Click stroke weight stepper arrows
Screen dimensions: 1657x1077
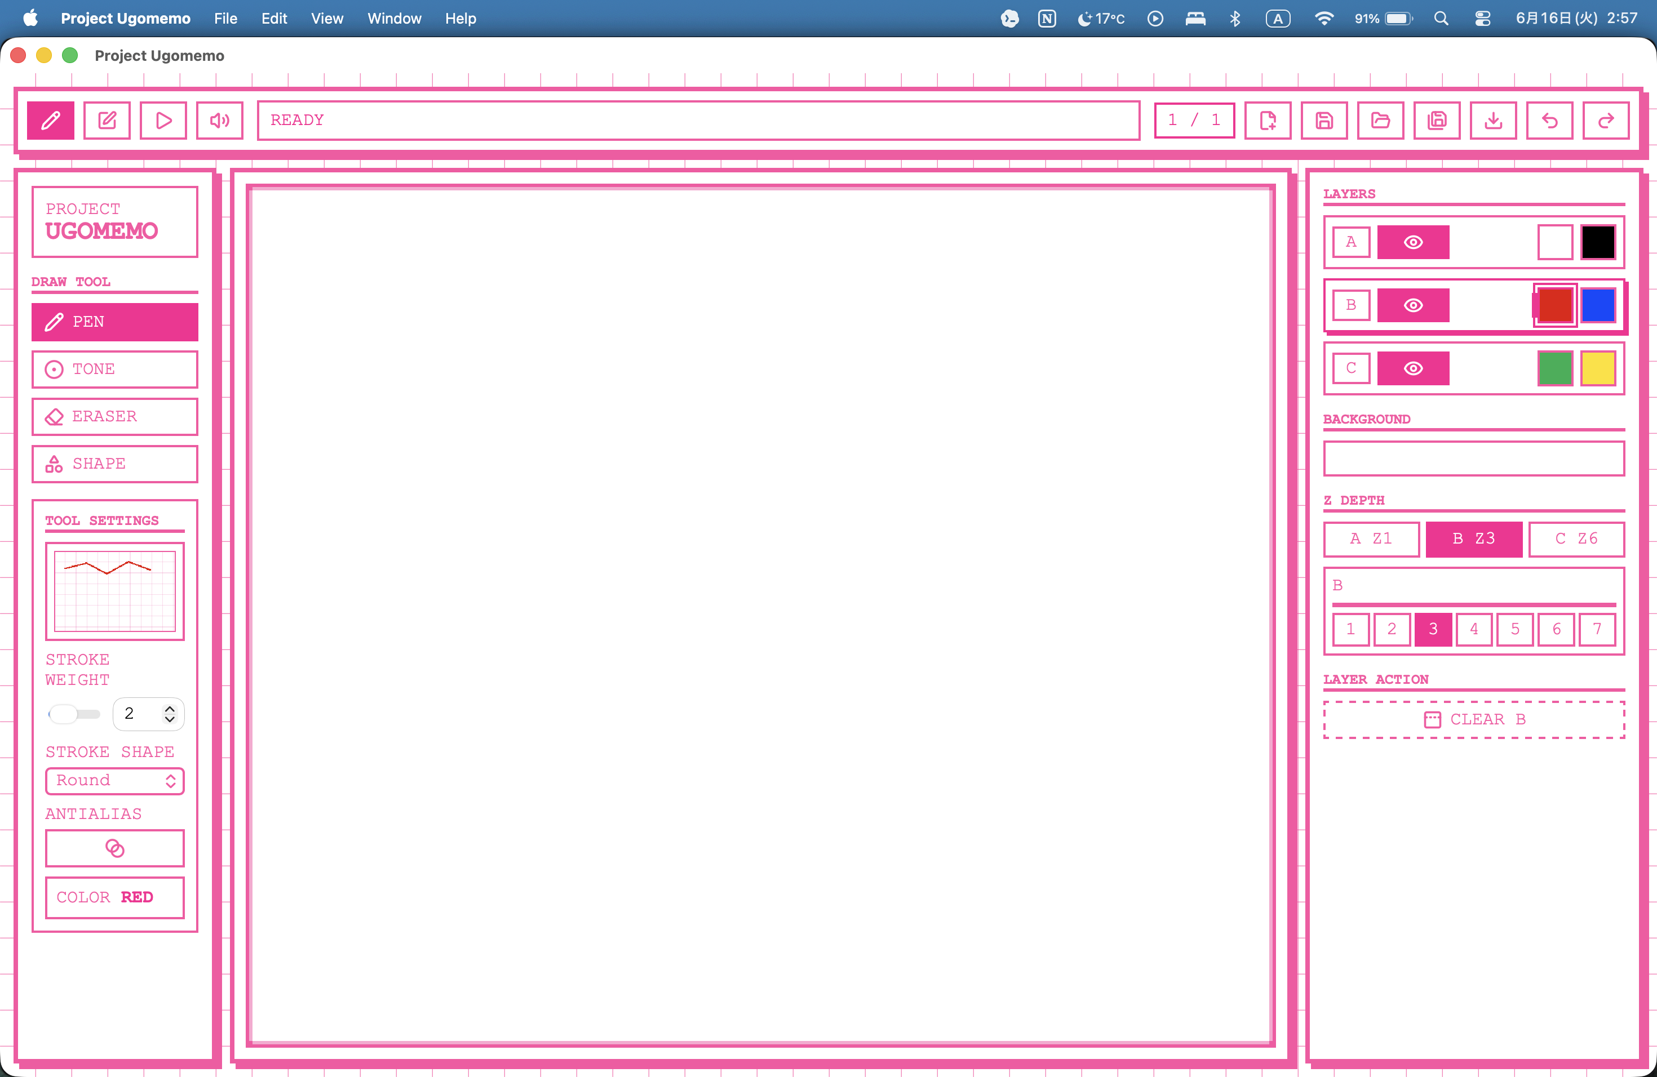[x=170, y=714]
